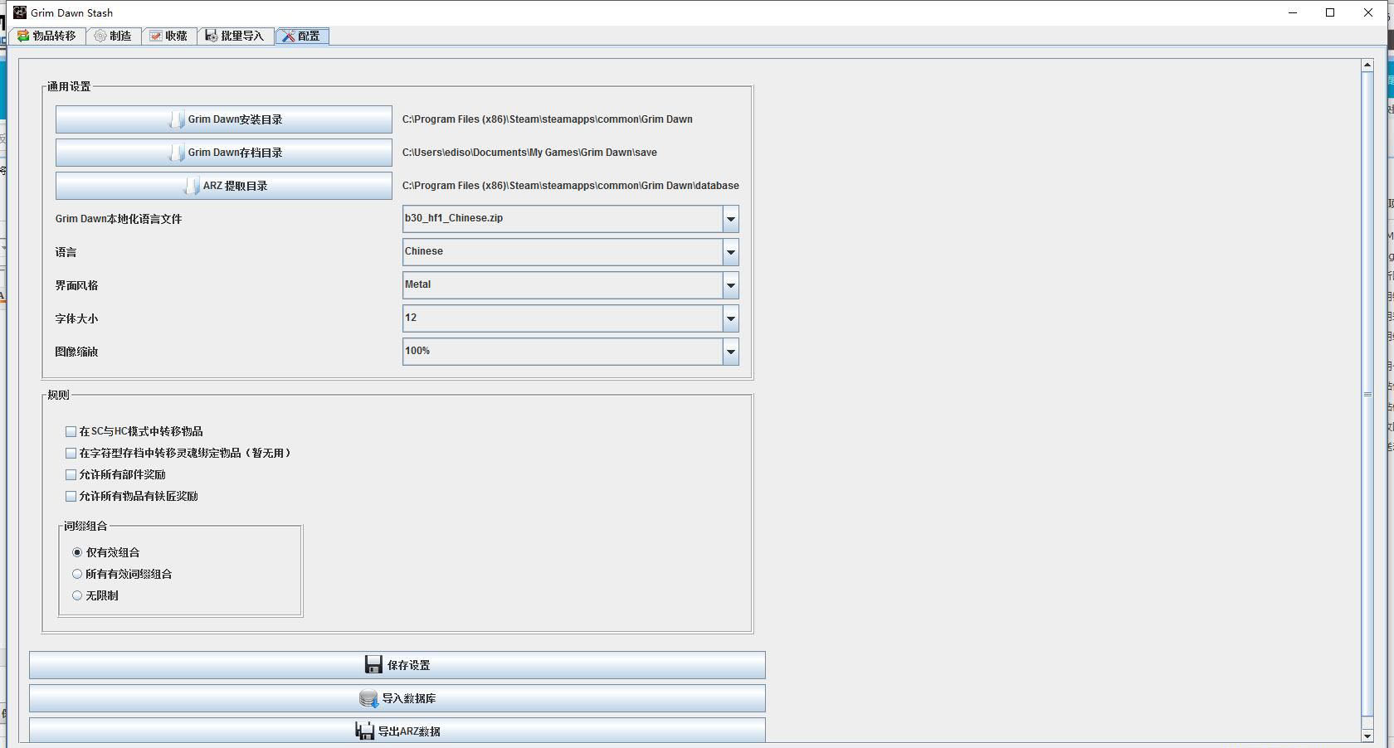Image resolution: width=1394 pixels, height=748 pixels.
Task: Click the 语言 label
Action: coord(66,252)
